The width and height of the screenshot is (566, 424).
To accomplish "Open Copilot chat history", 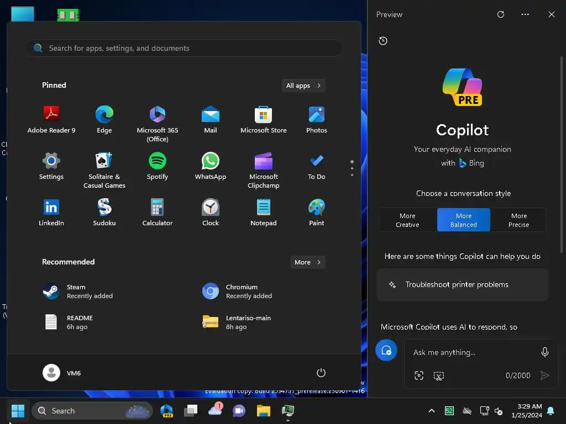I will coord(383,41).
